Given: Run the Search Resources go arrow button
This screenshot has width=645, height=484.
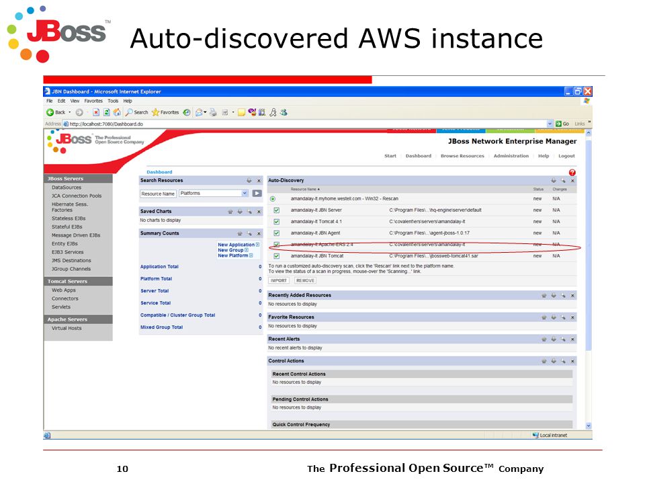Looking at the screenshot, I should click(x=257, y=194).
